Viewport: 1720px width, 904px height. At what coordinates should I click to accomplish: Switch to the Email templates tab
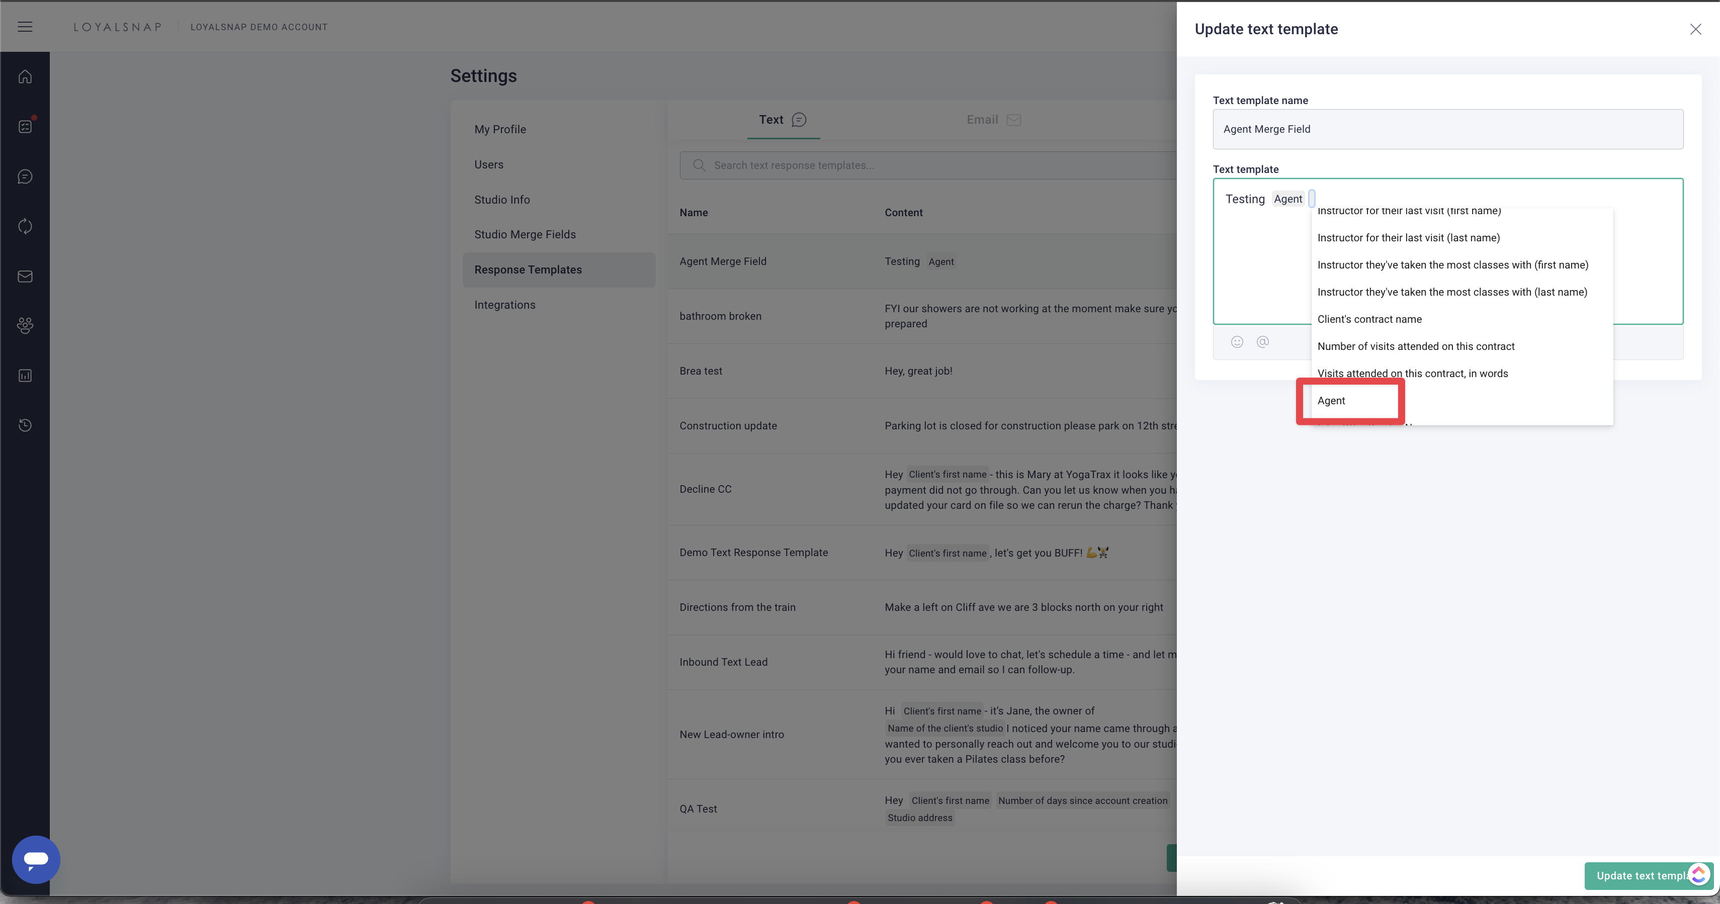coord(993,120)
